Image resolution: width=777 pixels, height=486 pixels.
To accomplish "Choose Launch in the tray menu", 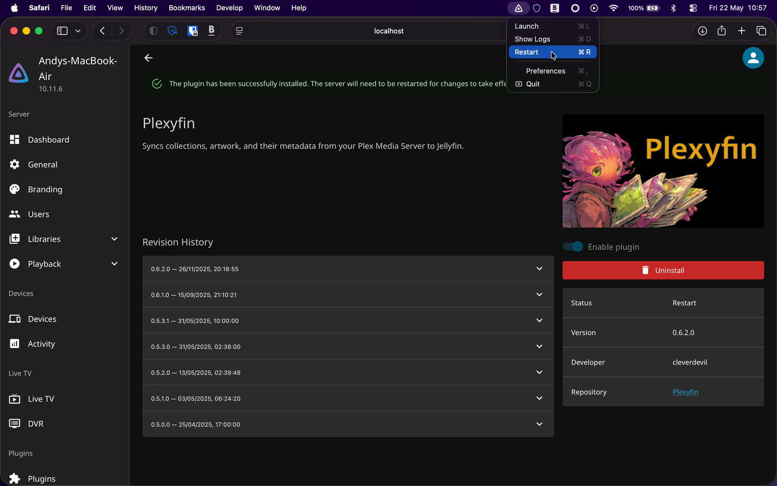I will pyautogui.click(x=553, y=26).
